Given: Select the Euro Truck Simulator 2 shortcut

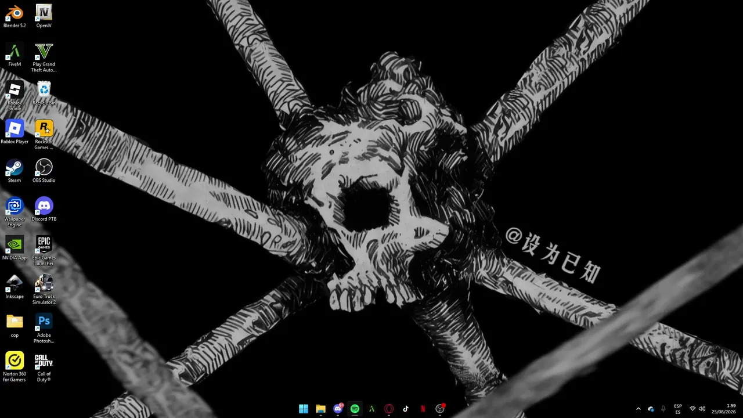Looking at the screenshot, I should 44,290.
